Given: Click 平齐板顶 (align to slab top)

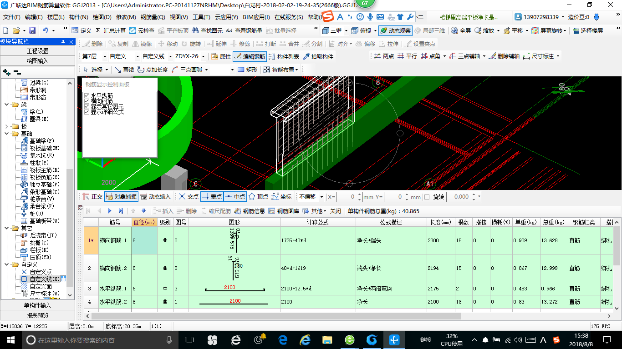Looking at the screenshot, I should 173,30.
